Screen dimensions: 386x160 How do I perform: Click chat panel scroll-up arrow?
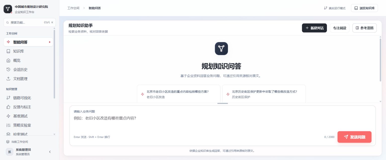coord(380,37)
